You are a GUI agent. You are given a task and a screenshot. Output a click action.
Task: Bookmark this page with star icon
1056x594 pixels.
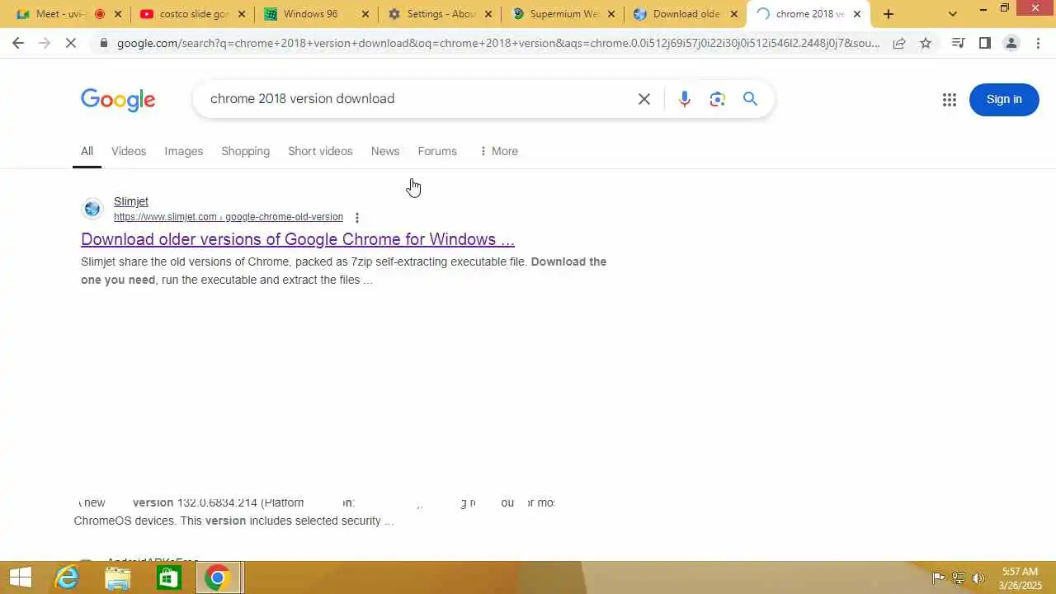click(926, 43)
